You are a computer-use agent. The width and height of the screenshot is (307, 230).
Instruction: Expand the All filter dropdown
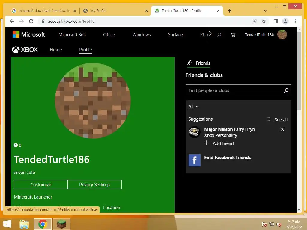193,107
